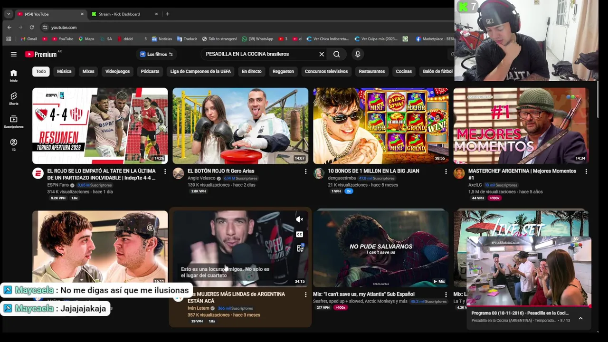Viewport: 608px width, 342px height.
Task: Click the browser back arrow
Action: 9,28
